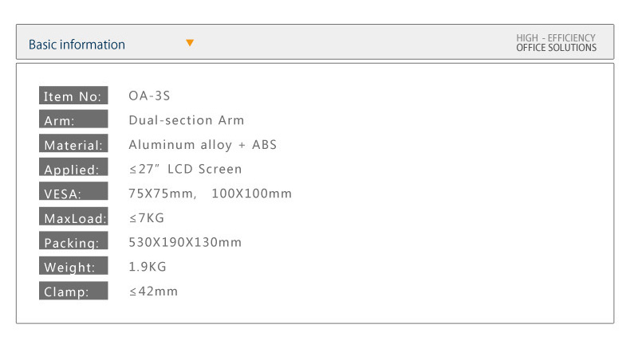Select the VESA: label box
This screenshot has width=630, height=352.
[73, 190]
